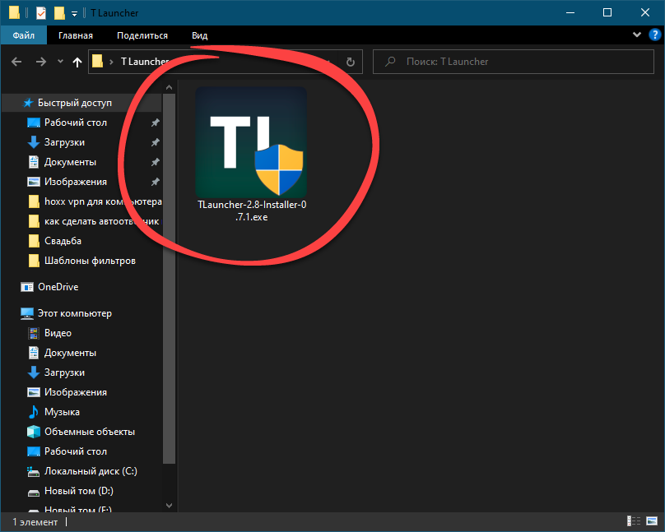
Task: Unpin Загрузки from quick access
Action: (x=156, y=142)
